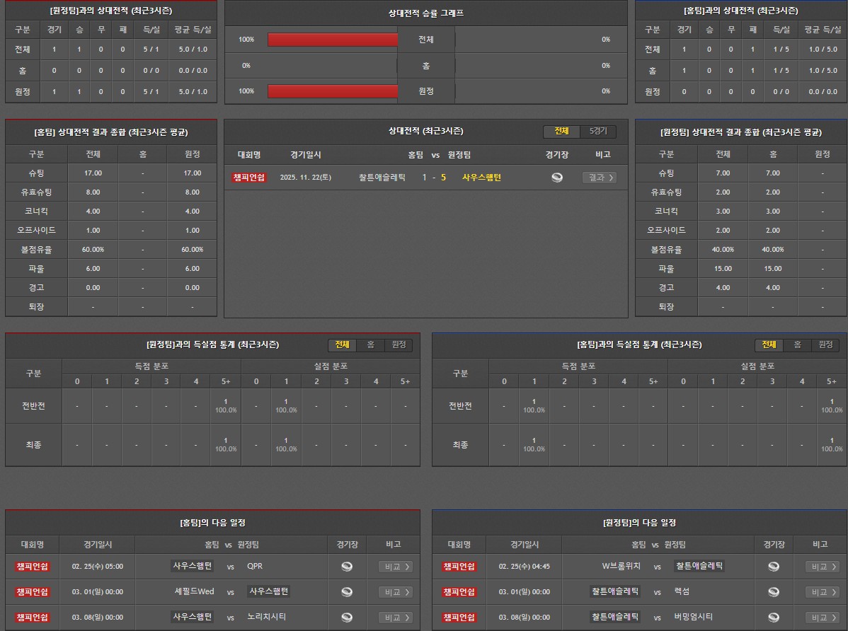The width and height of the screenshot is (848, 631).
Task: Click stadium icon for 찰튼애슬레틱 vs 렉섬
Action: [774, 592]
